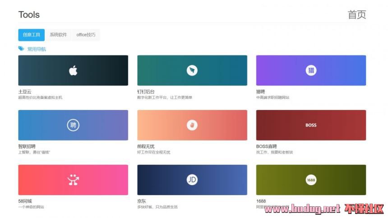Screen dimensions: 388x218
Task: Click the hand icon on 前程无忧 card
Action: [192, 125]
